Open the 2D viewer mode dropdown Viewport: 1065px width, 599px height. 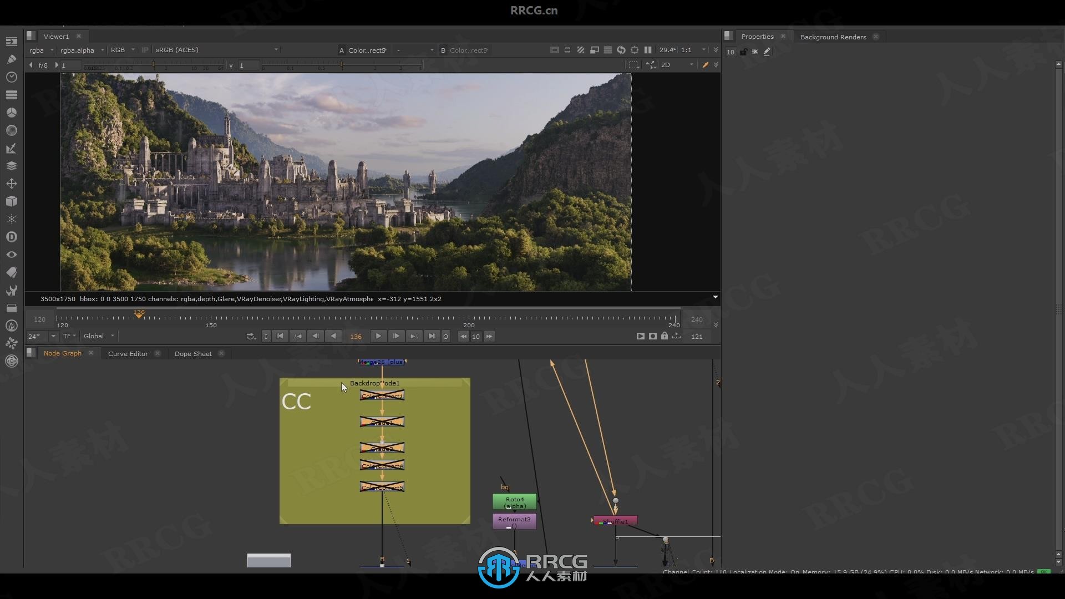coord(677,65)
